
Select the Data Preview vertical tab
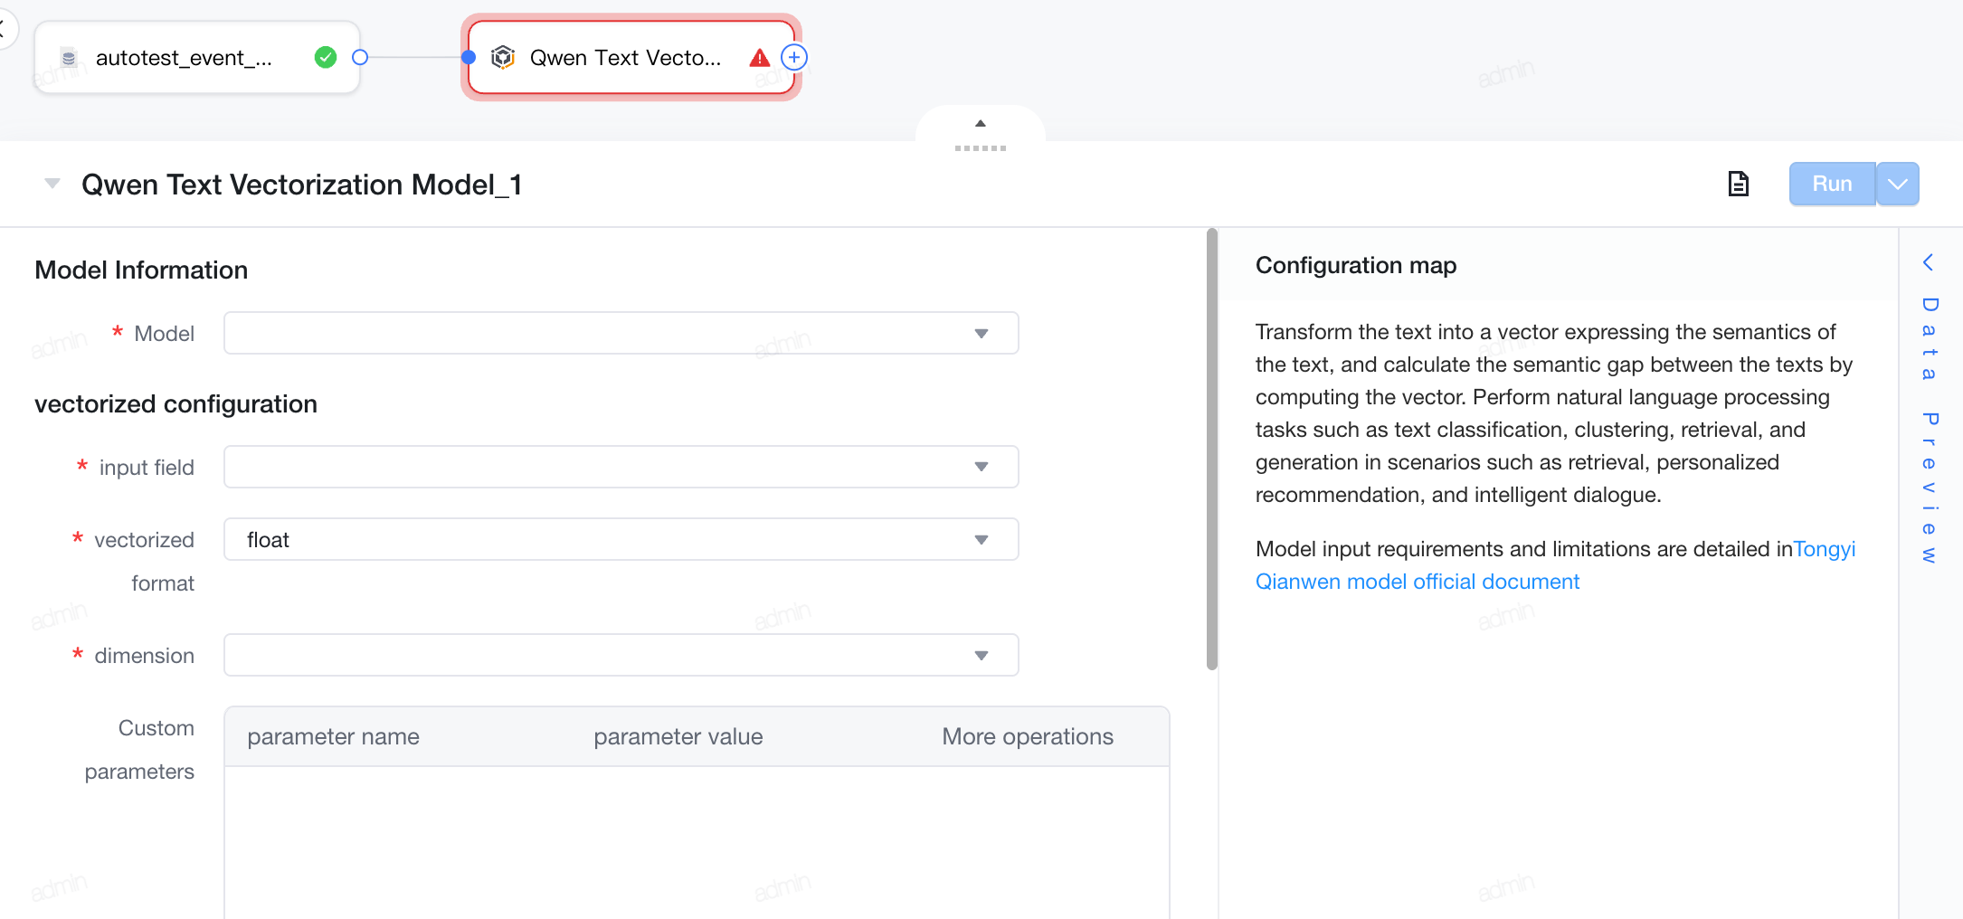tap(1930, 430)
